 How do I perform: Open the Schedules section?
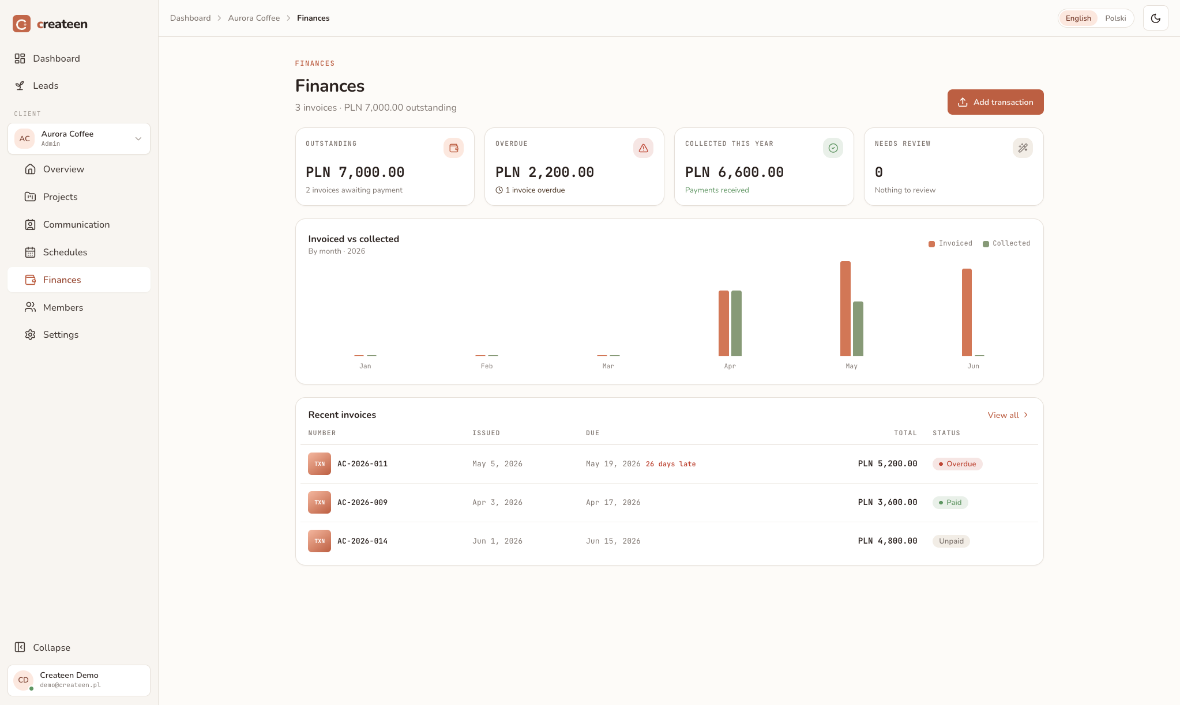click(79, 252)
